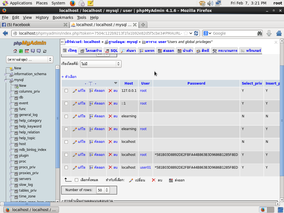Image resolution: width=284 pixels, height=213 pixels.
Task: Open Firefox downloads arrow icon
Action: click(269, 33)
